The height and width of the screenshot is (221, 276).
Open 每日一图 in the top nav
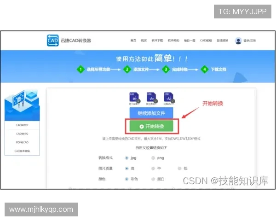tap(190, 41)
